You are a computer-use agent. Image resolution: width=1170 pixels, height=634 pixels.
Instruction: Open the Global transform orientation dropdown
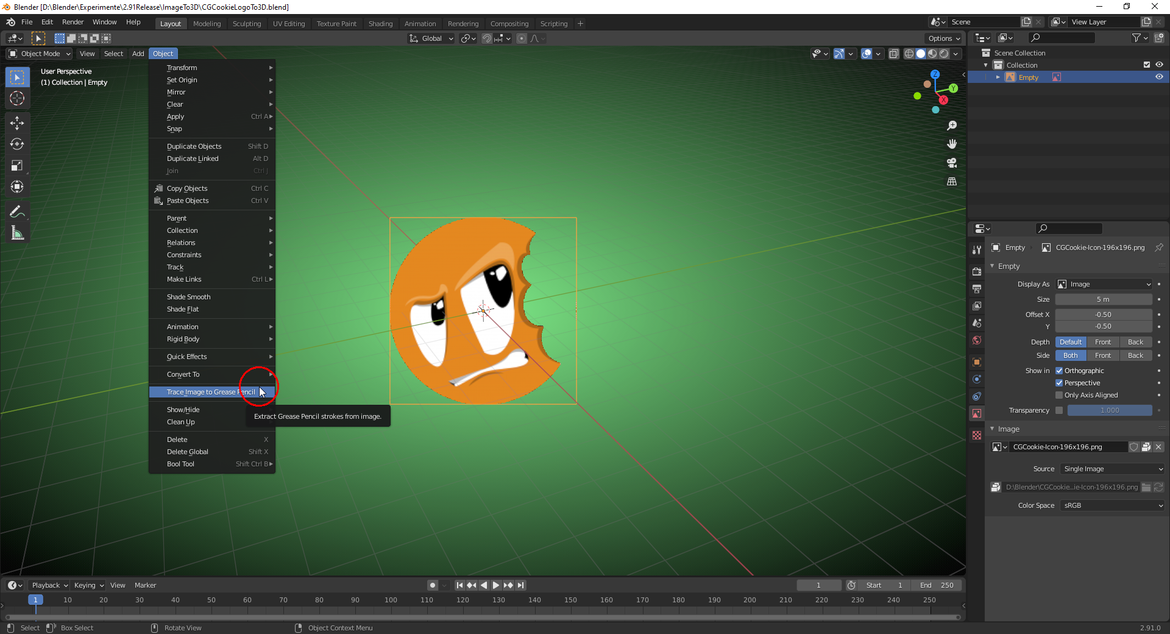coord(431,38)
